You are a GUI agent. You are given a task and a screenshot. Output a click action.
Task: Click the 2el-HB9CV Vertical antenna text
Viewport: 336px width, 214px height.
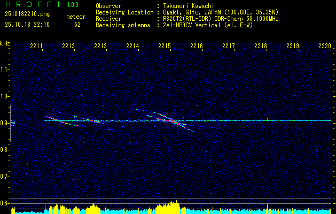pos(208,25)
